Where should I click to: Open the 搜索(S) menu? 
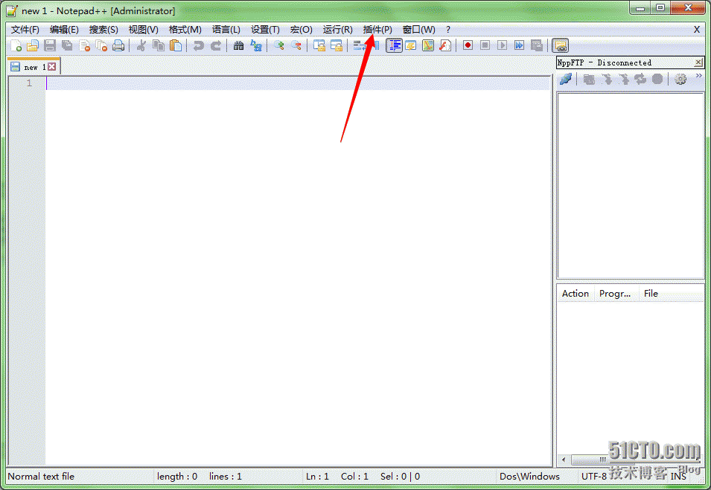[103, 30]
